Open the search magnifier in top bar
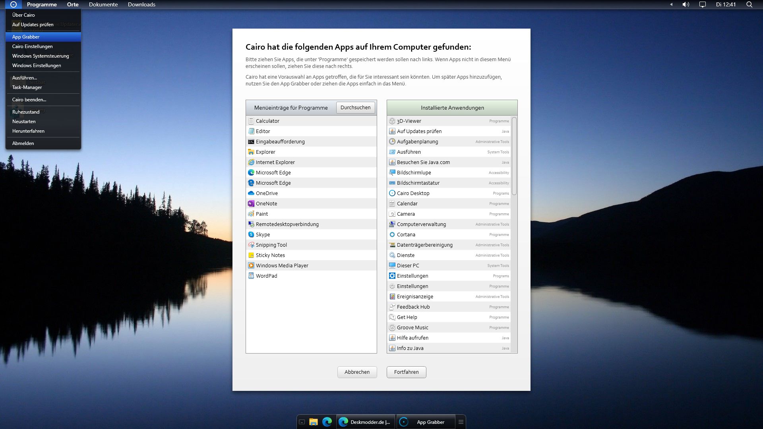This screenshot has width=763, height=429. tap(749, 4)
